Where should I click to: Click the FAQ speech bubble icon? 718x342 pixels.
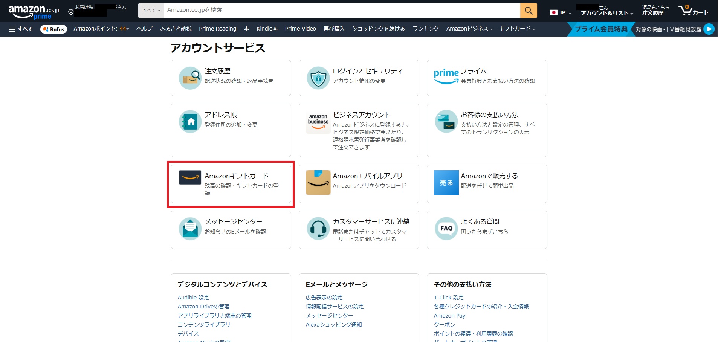pyautogui.click(x=446, y=228)
